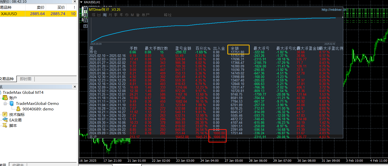Click the 百分比% column header

pos(203,48)
